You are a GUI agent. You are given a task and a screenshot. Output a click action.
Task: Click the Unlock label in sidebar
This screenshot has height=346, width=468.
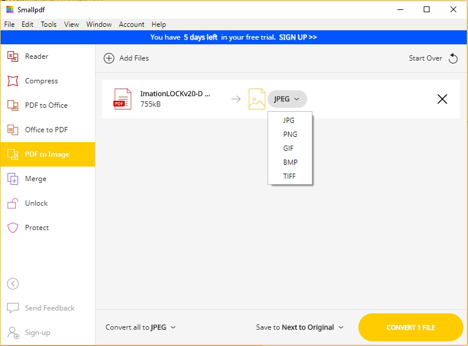coord(36,203)
